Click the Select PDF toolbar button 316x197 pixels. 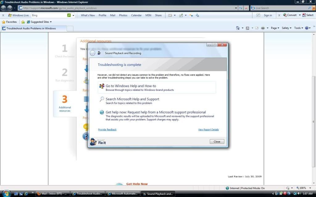click(308, 15)
